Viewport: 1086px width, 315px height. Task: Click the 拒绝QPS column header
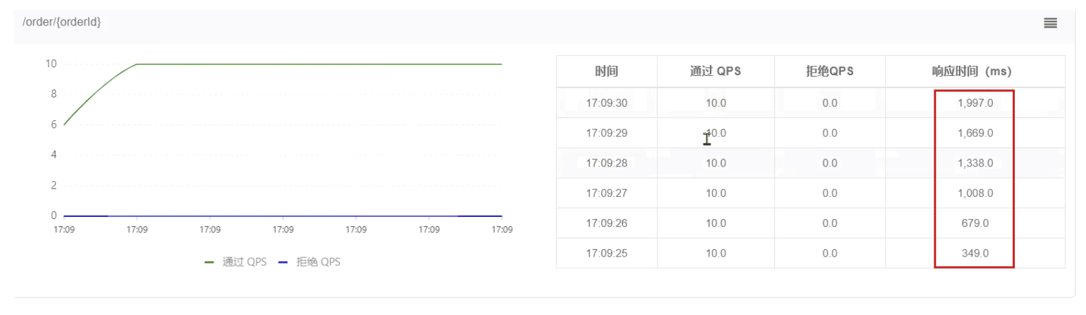pyautogui.click(x=829, y=71)
